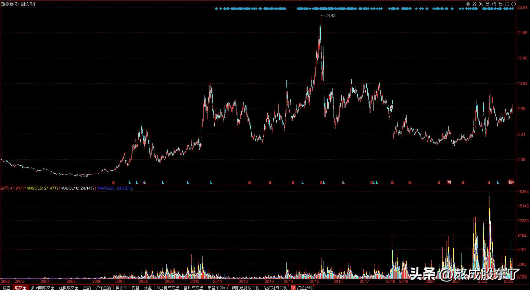This screenshot has height=290, width=530.
Task: Click the undo back arrow icon
Action: click(x=500, y=4)
